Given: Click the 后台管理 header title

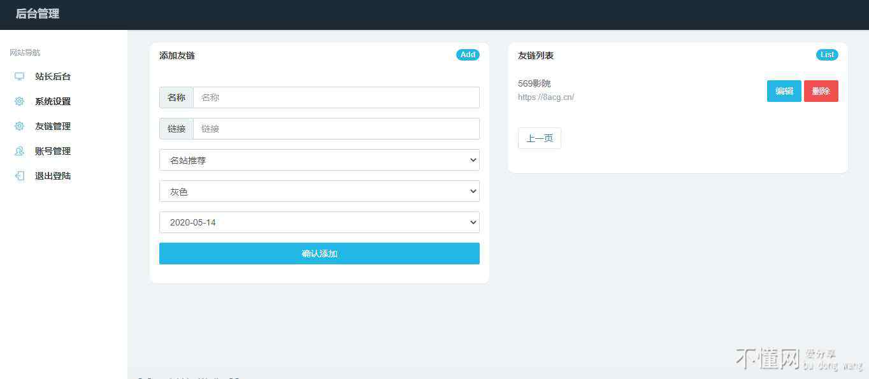Looking at the screenshot, I should pyautogui.click(x=38, y=14).
